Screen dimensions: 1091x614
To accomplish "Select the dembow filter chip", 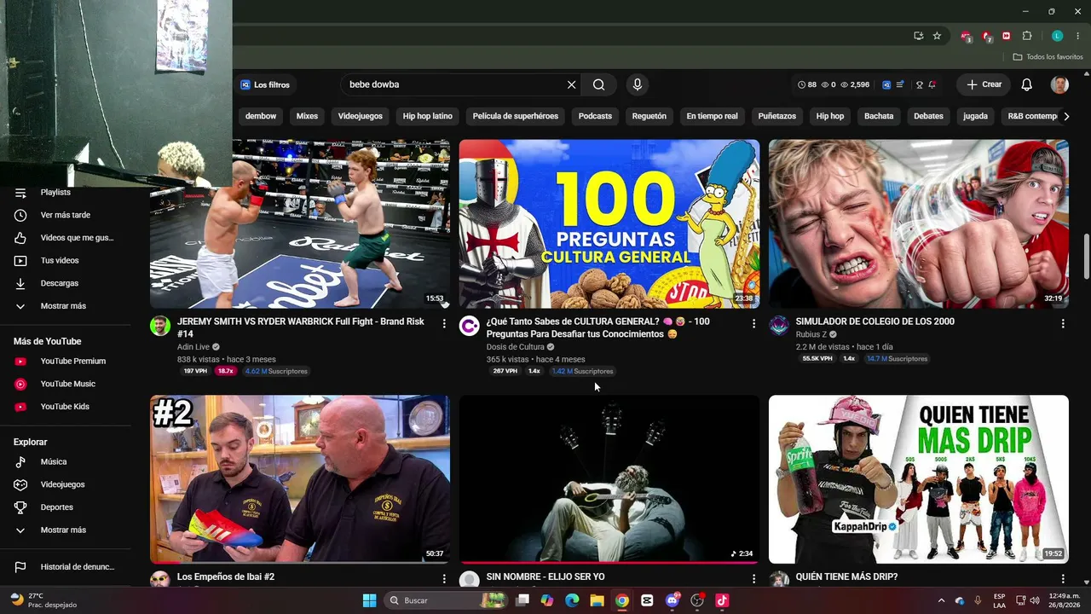I will point(261,116).
